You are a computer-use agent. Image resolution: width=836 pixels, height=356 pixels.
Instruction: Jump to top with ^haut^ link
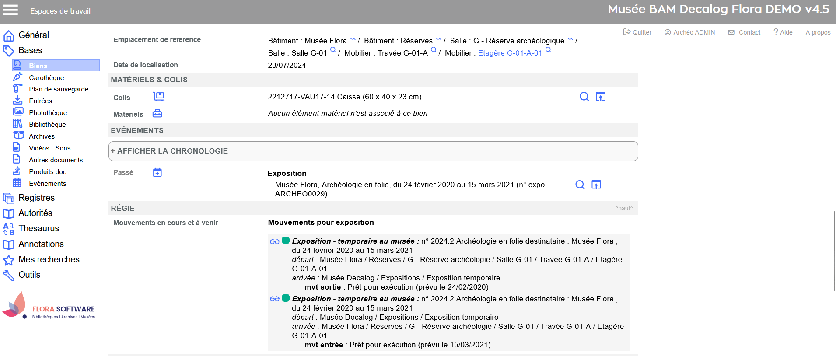point(624,209)
